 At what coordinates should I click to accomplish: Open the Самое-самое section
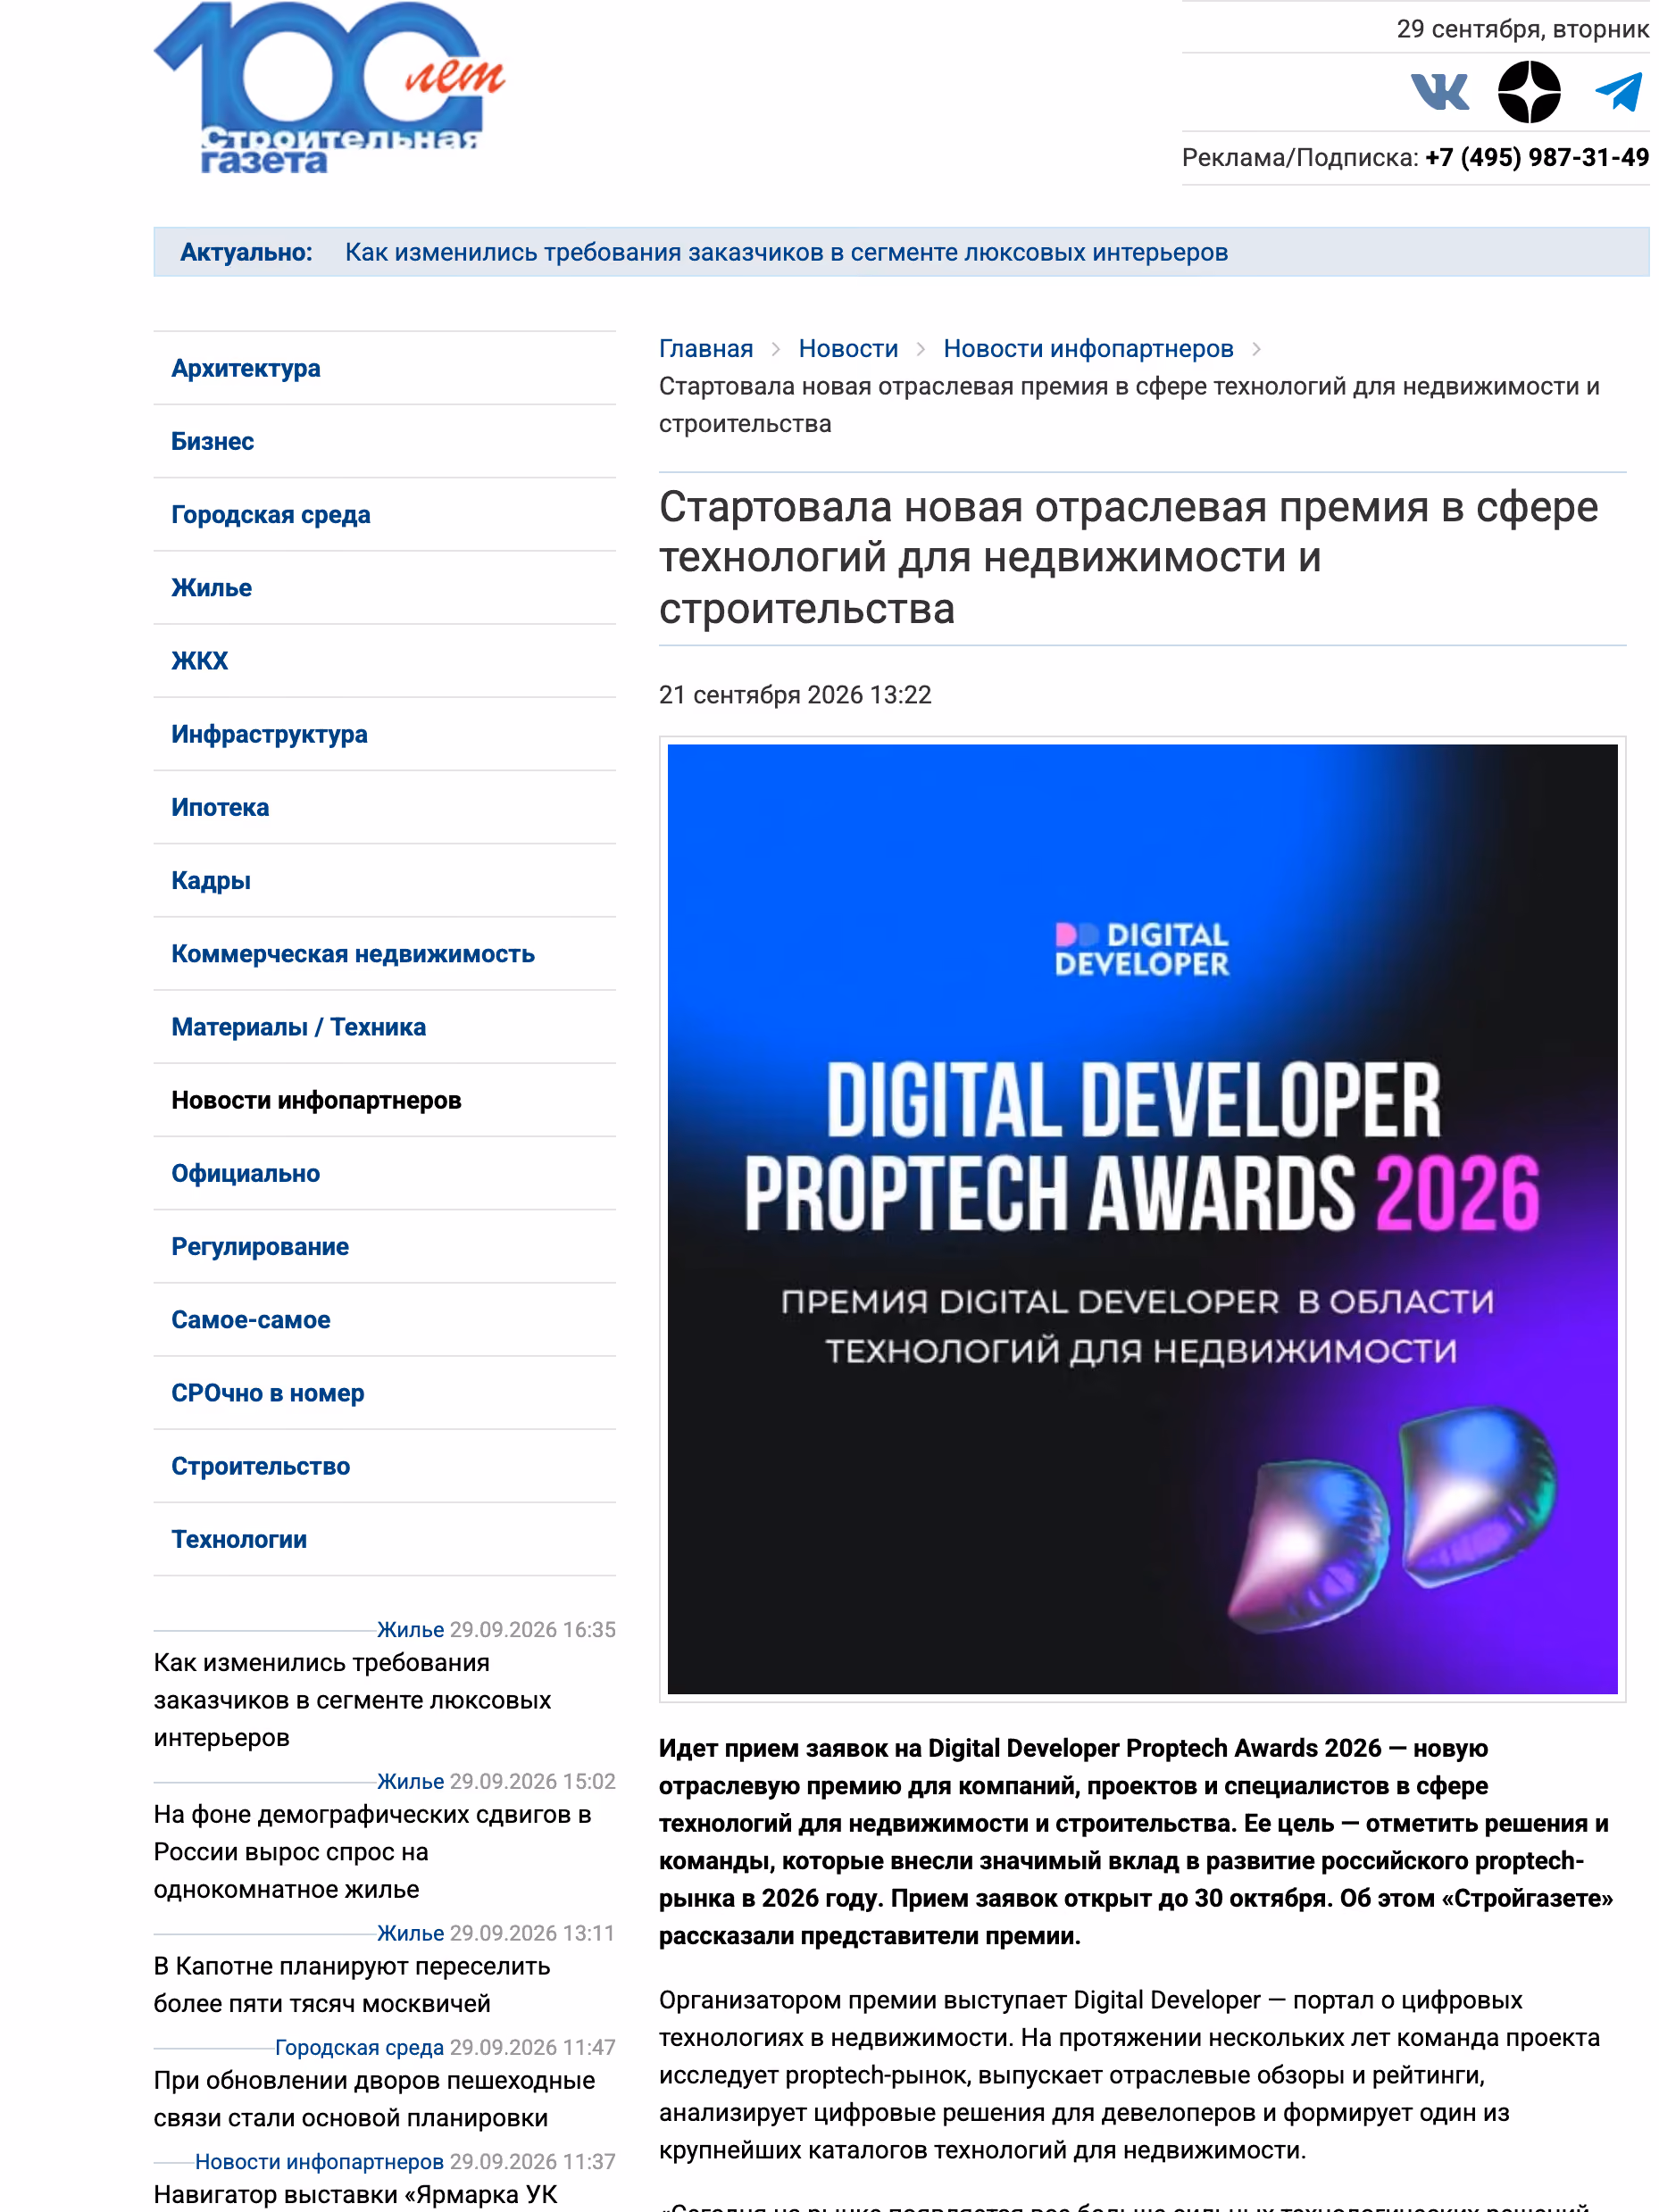(250, 1319)
